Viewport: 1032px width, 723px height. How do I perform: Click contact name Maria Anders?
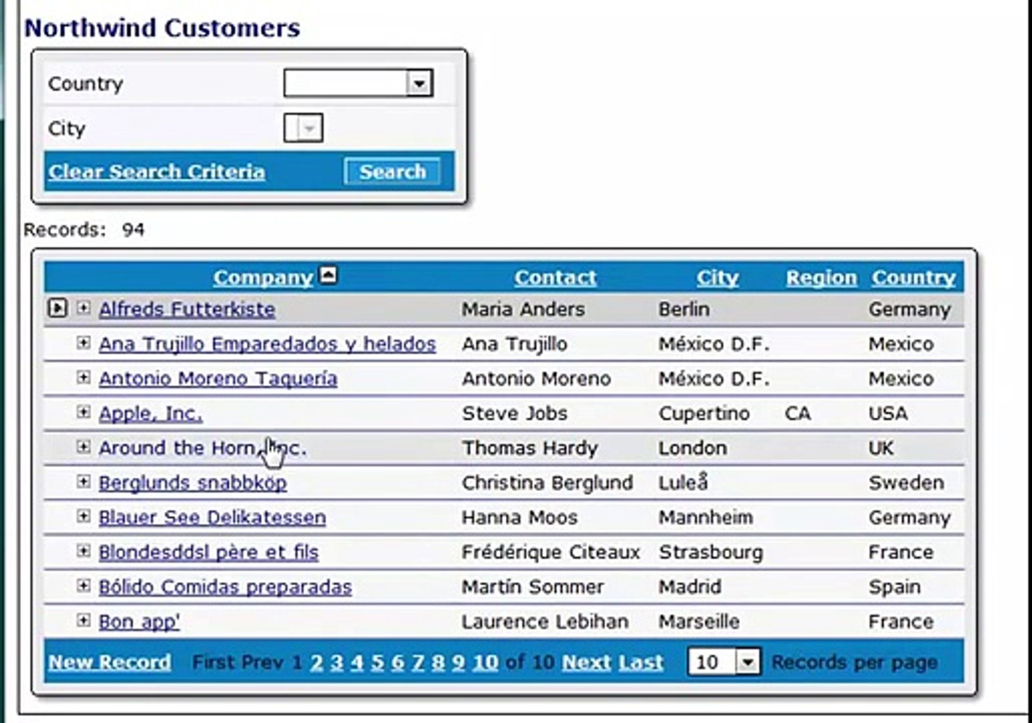(x=523, y=309)
